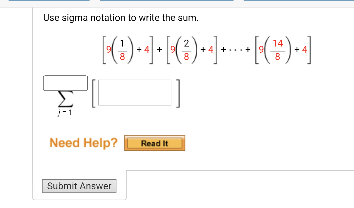This screenshot has width=354, height=208.
Task: Click the Read It help button
Action: [x=155, y=143]
